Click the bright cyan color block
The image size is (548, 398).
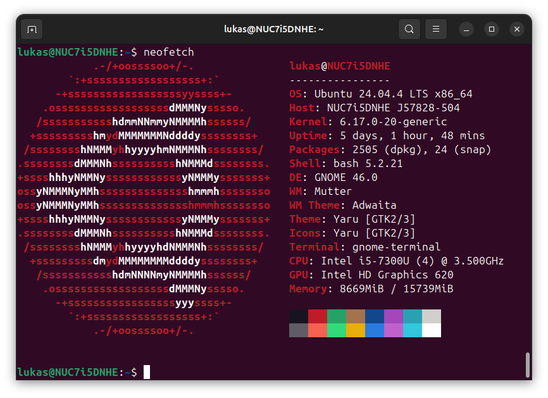[413, 330]
